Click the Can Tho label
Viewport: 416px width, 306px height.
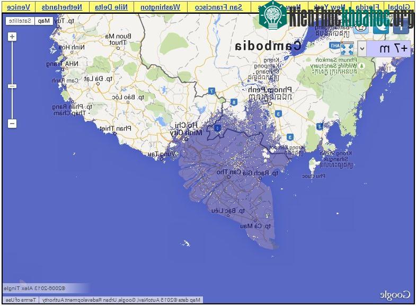click(x=229, y=172)
